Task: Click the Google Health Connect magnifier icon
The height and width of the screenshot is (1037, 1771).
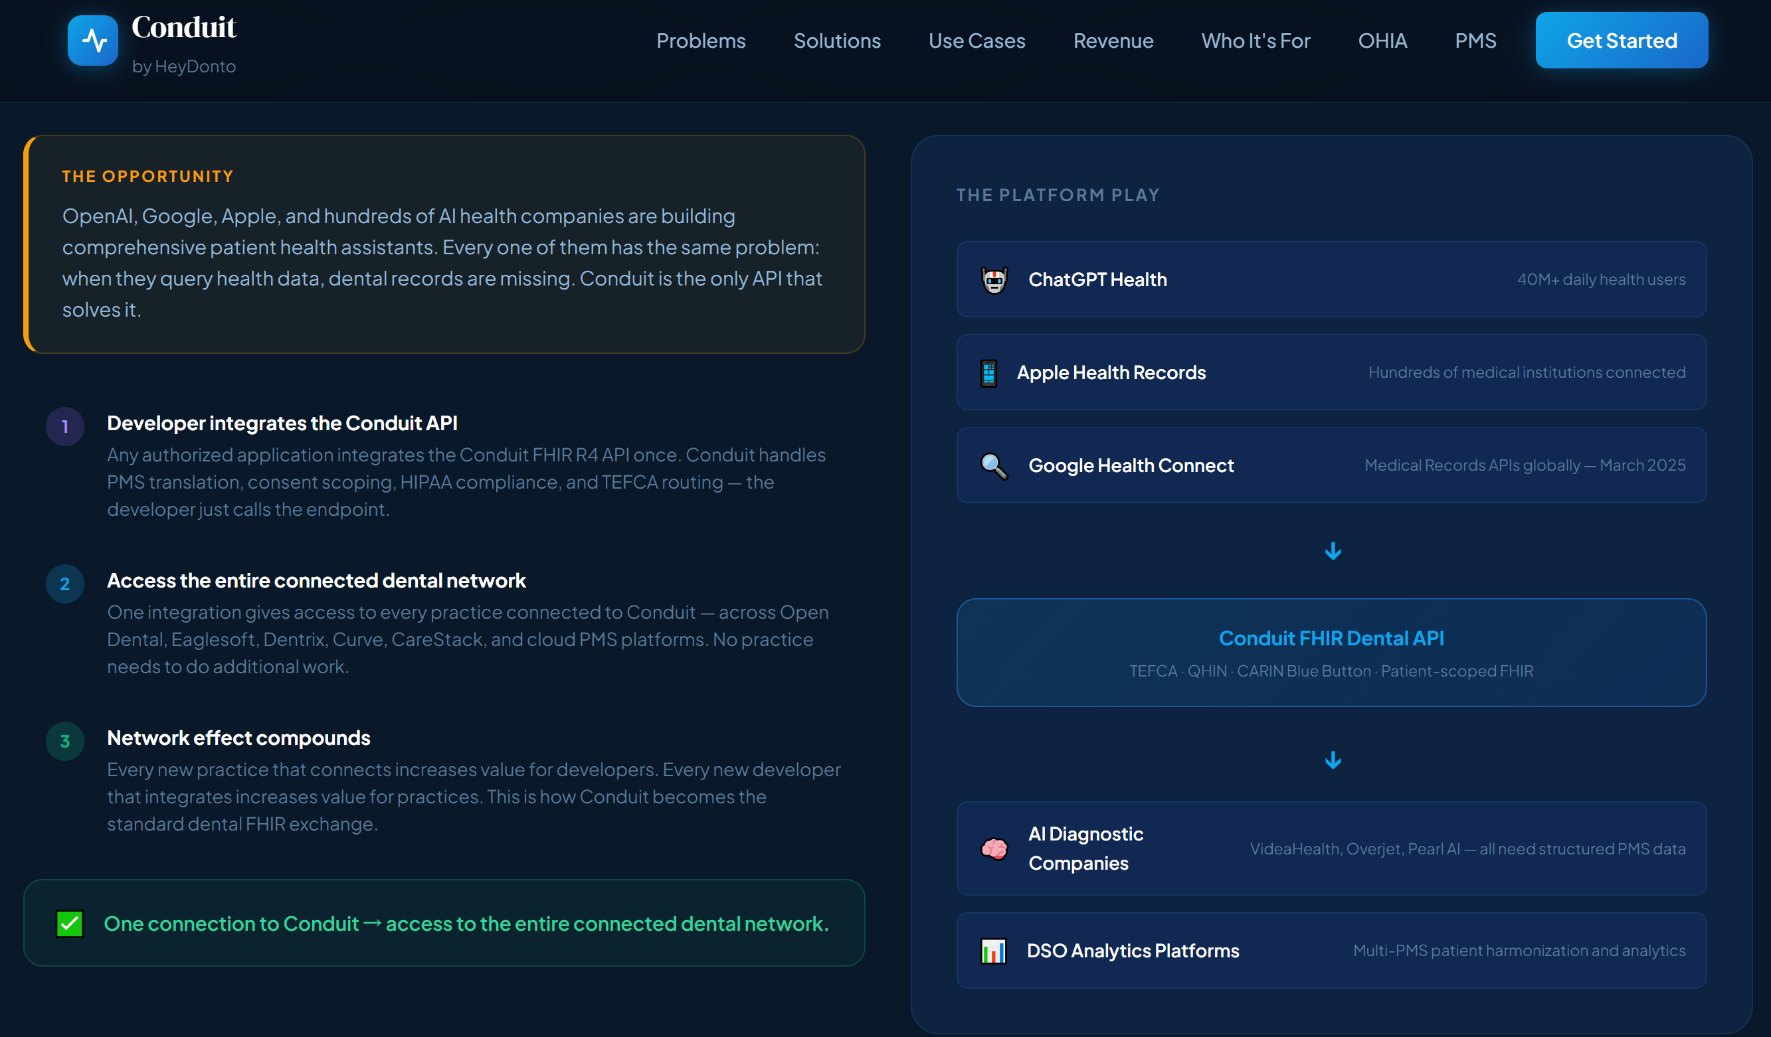Action: [994, 465]
